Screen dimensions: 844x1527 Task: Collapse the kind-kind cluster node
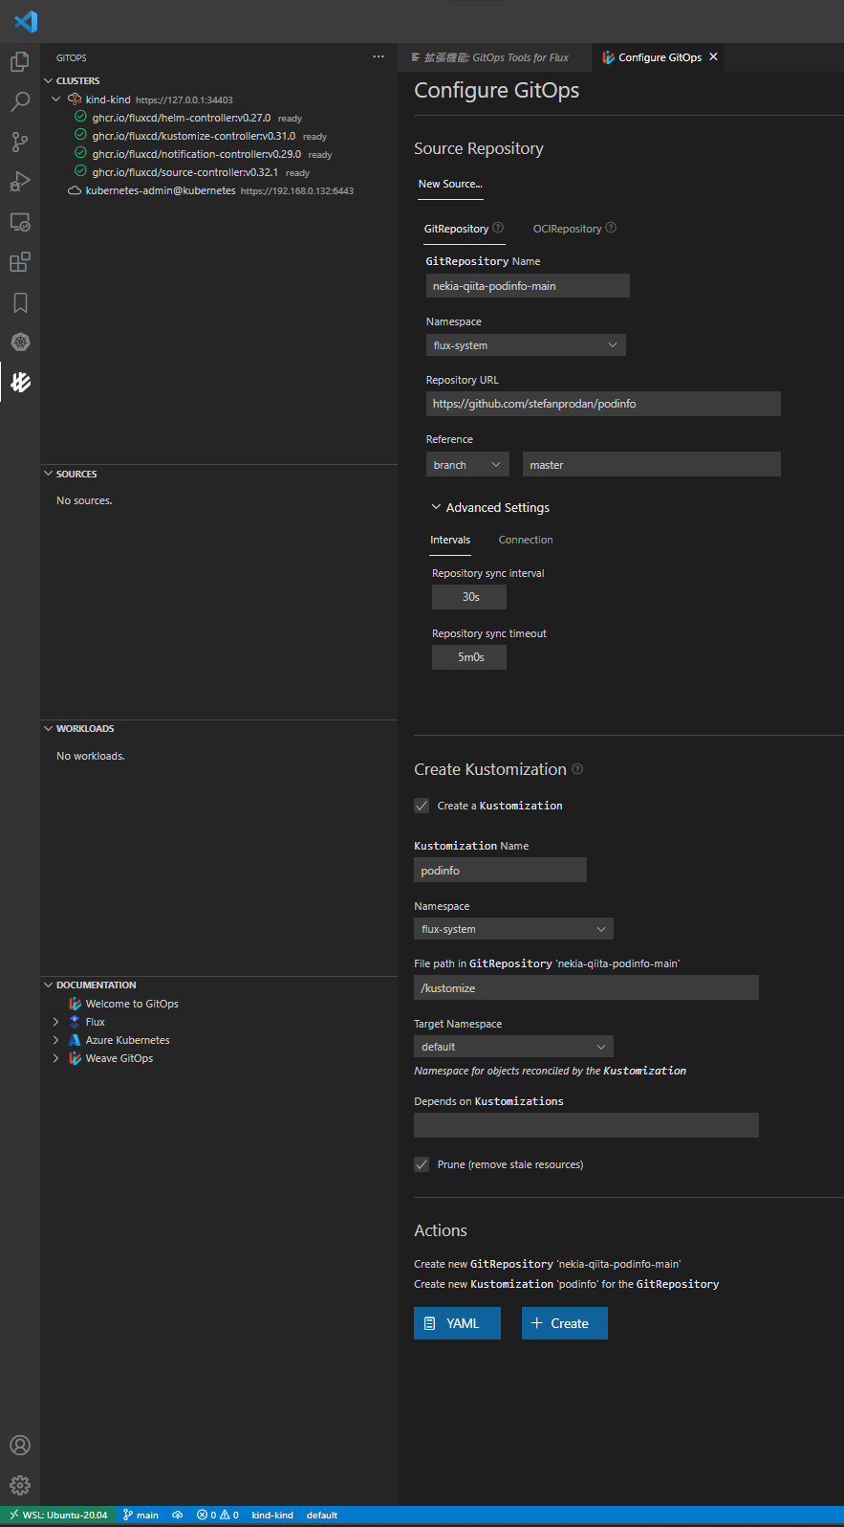point(56,100)
